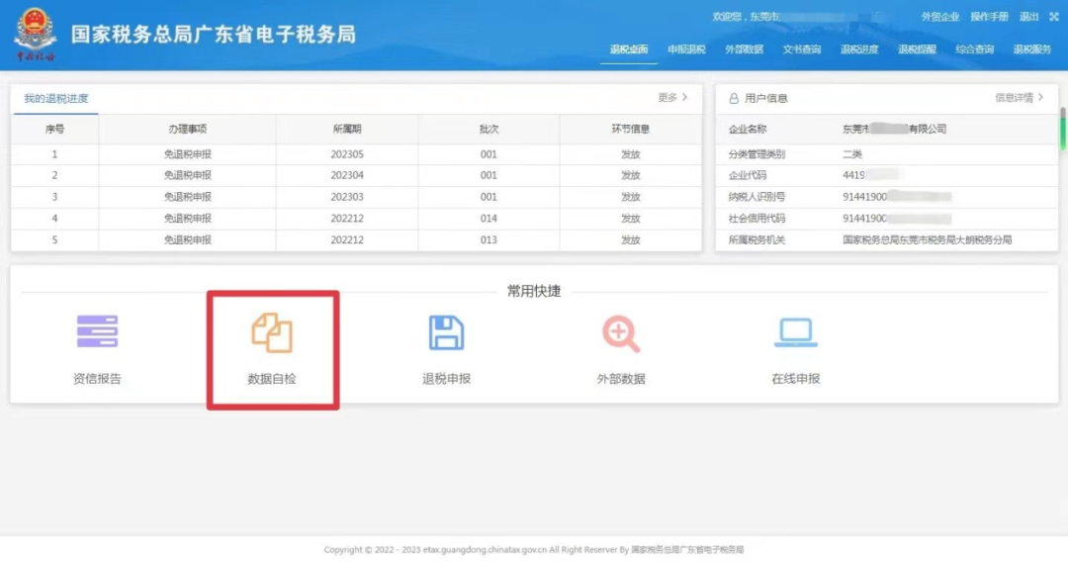This screenshot has width=1068, height=563.
Task: Click the 环节信息 column header
Action: click(x=630, y=129)
